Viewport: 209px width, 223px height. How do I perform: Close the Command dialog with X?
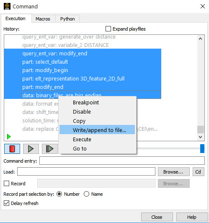coord(203,6)
